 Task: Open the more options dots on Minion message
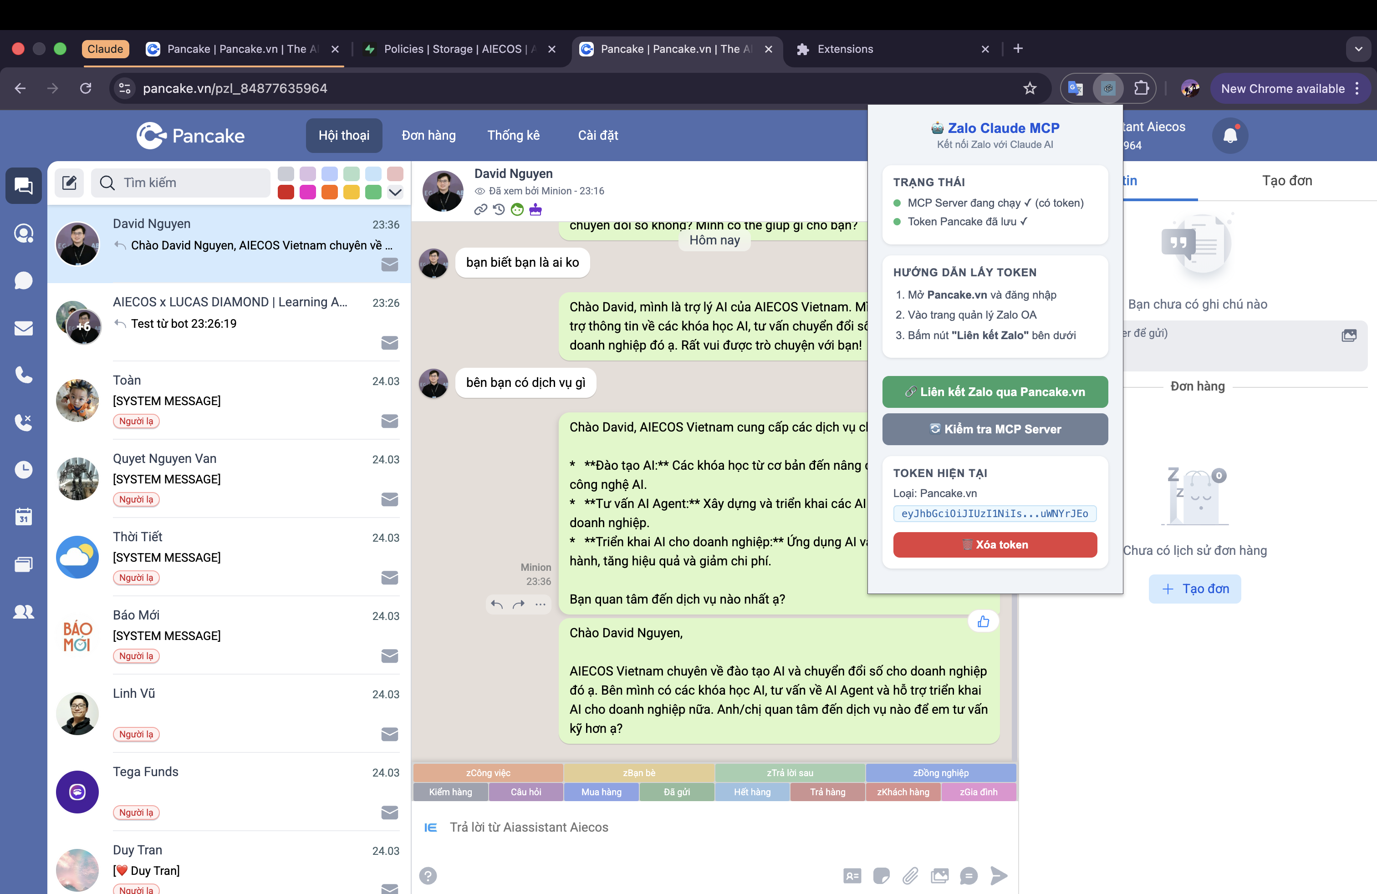541,604
